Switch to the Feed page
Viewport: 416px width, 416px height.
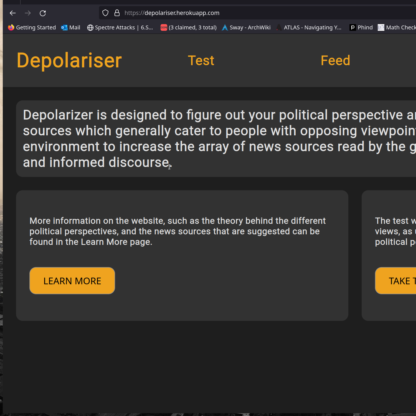(335, 60)
